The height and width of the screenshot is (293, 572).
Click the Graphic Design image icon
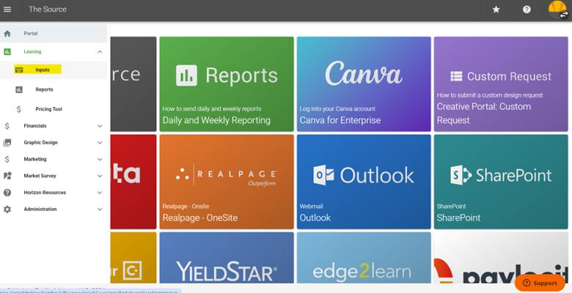(x=7, y=143)
